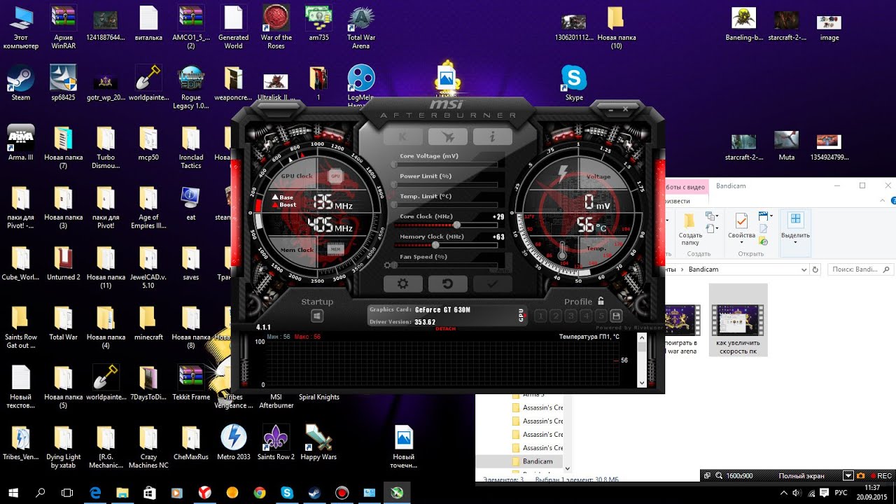Click the Kombustor K button in Afterburner

(x=402, y=136)
